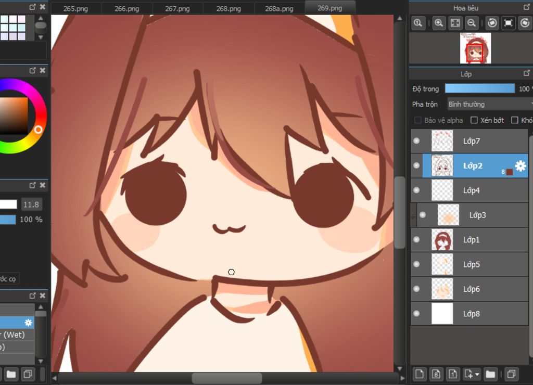Viewport: 533px width, 385px height.
Task: Open selected brush settings gear
Action: (x=28, y=323)
